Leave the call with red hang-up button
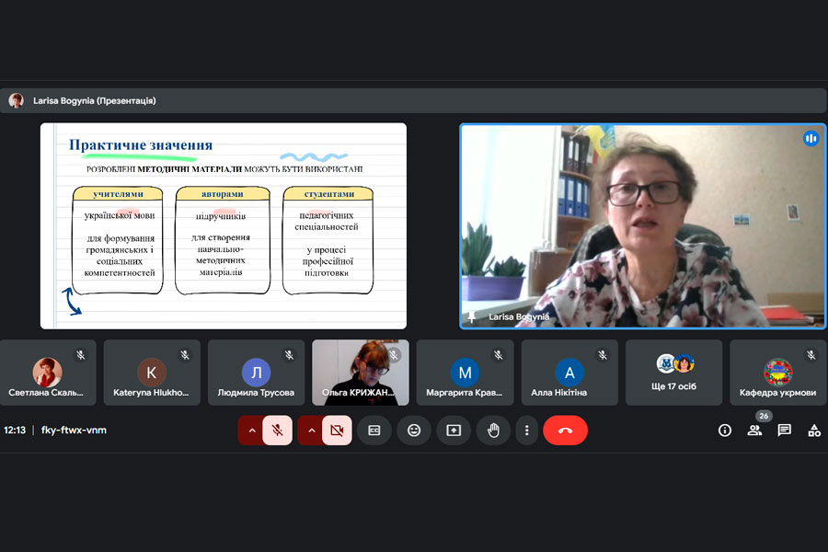The width and height of the screenshot is (828, 552). pos(565,431)
